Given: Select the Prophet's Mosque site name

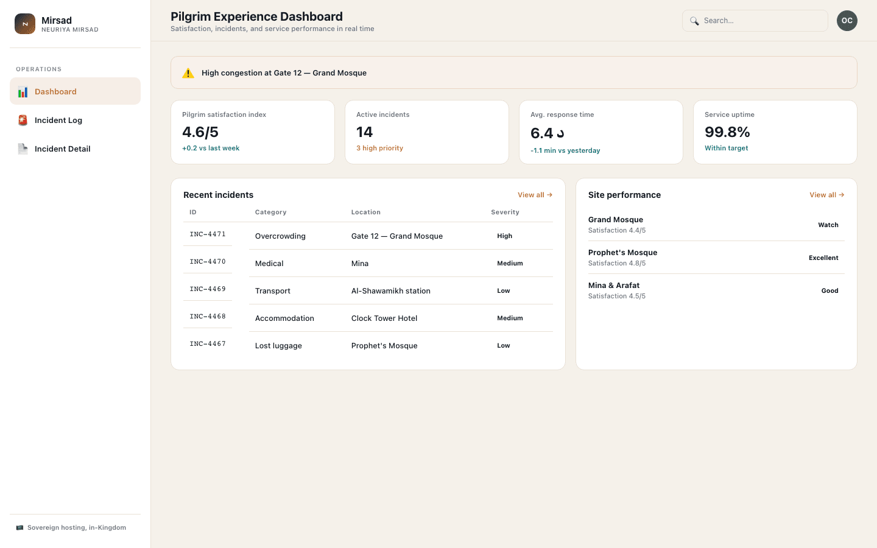Looking at the screenshot, I should pos(622,253).
